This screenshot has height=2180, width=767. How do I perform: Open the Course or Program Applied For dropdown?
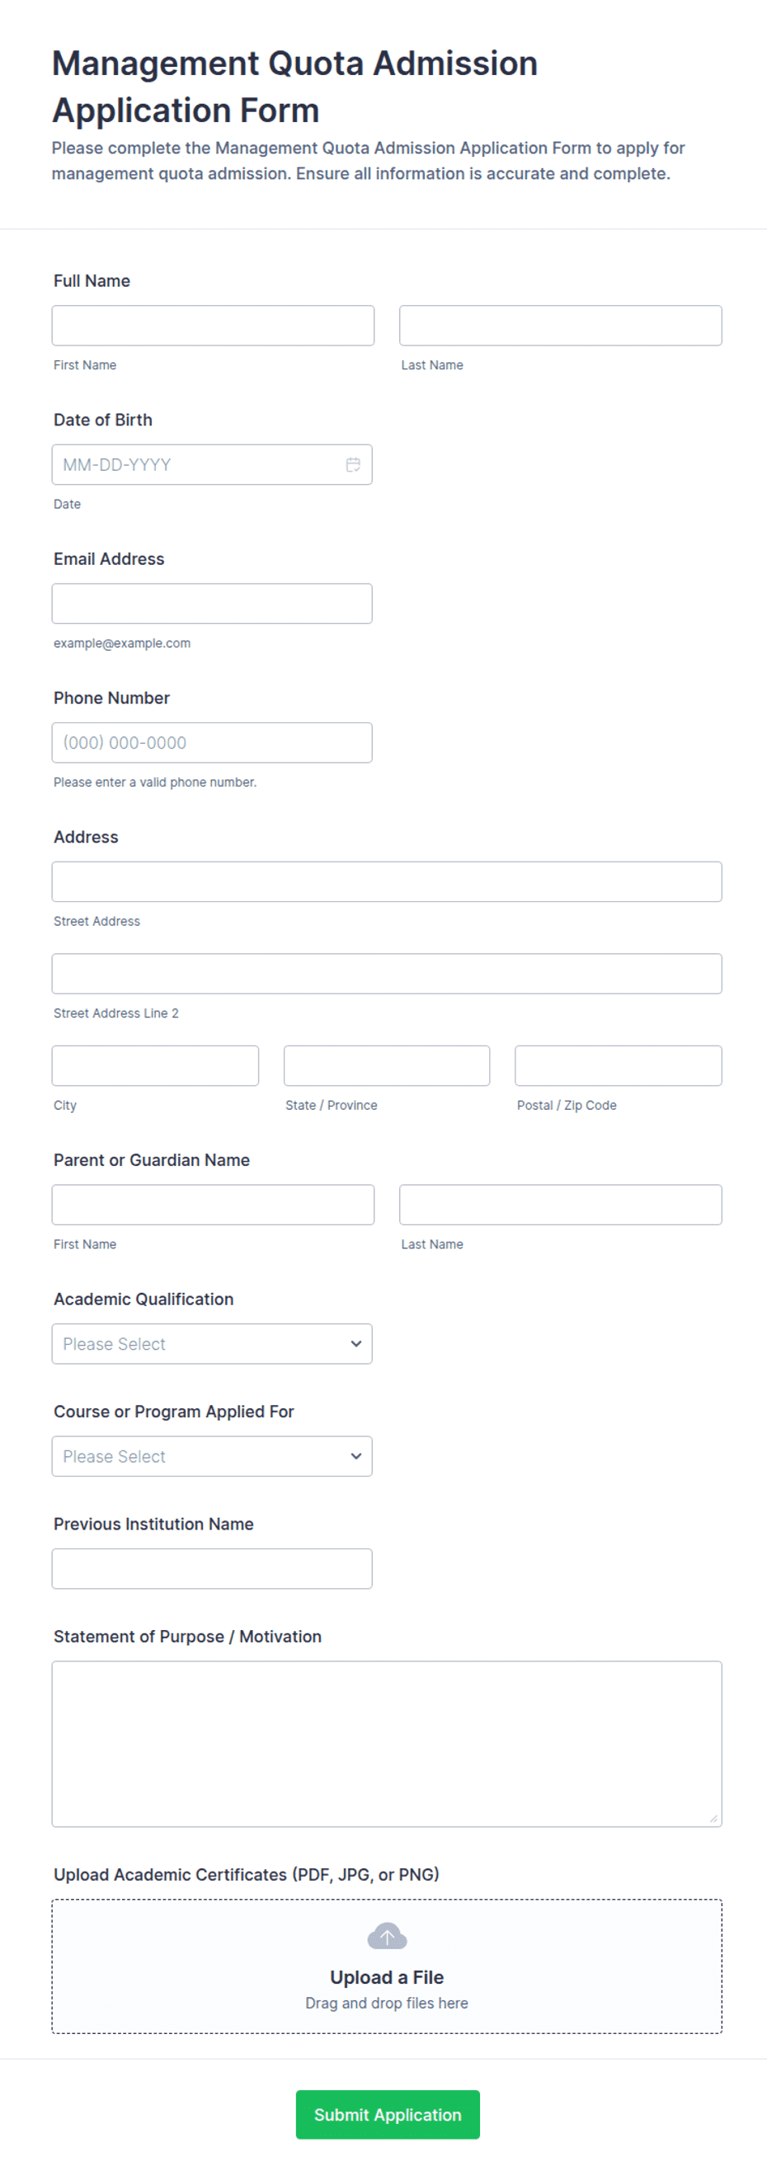point(212,1456)
